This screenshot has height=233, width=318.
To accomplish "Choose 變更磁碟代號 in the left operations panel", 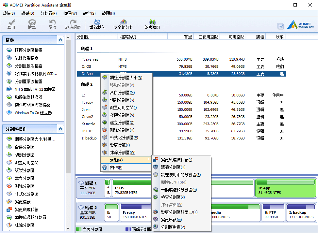I will click(x=26, y=210).
